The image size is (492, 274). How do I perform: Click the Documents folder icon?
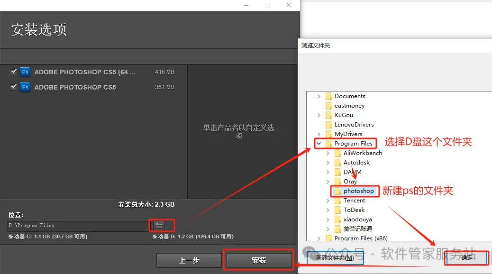pyautogui.click(x=329, y=96)
